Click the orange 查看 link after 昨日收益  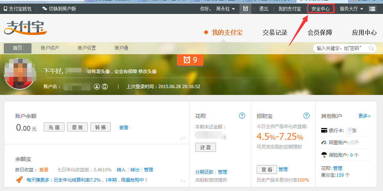(44, 170)
